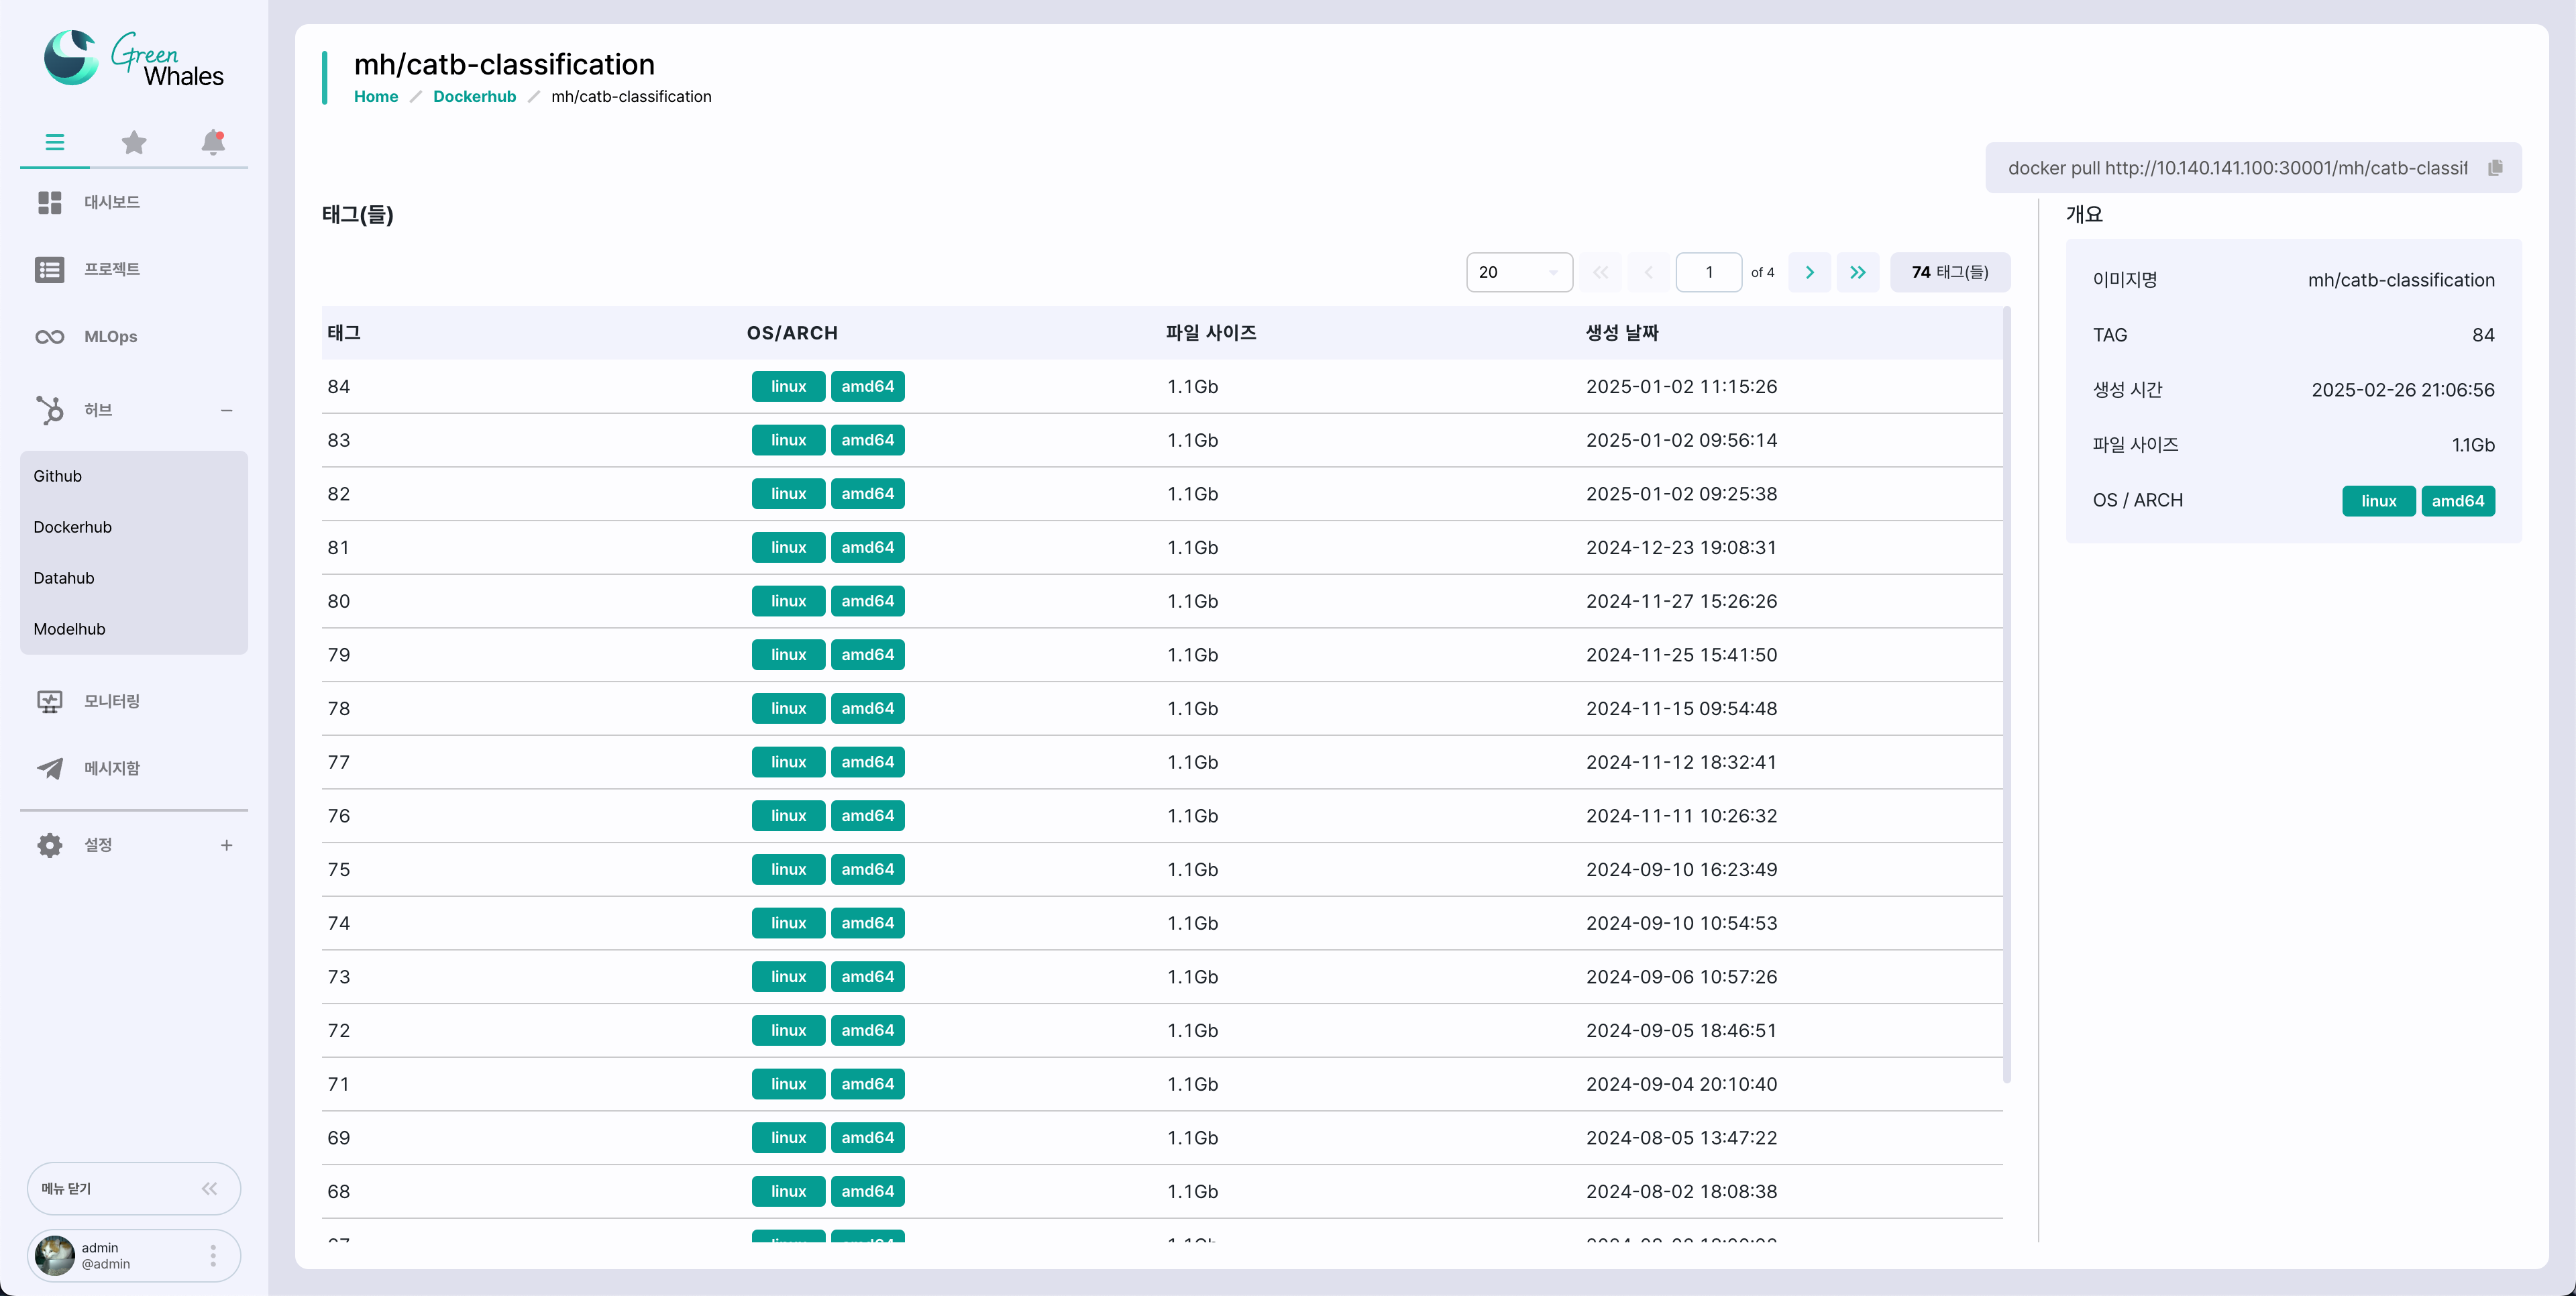Viewport: 2576px width, 1296px height.
Task: Go to first page button
Action: [x=1600, y=272]
